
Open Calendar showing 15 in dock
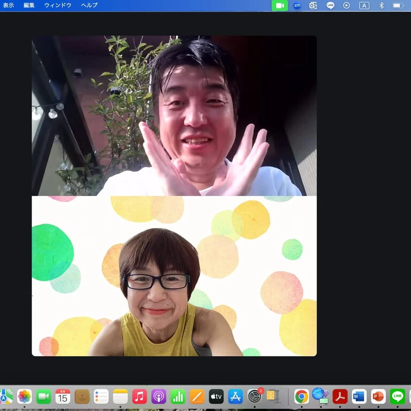pyautogui.click(x=63, y=397)
